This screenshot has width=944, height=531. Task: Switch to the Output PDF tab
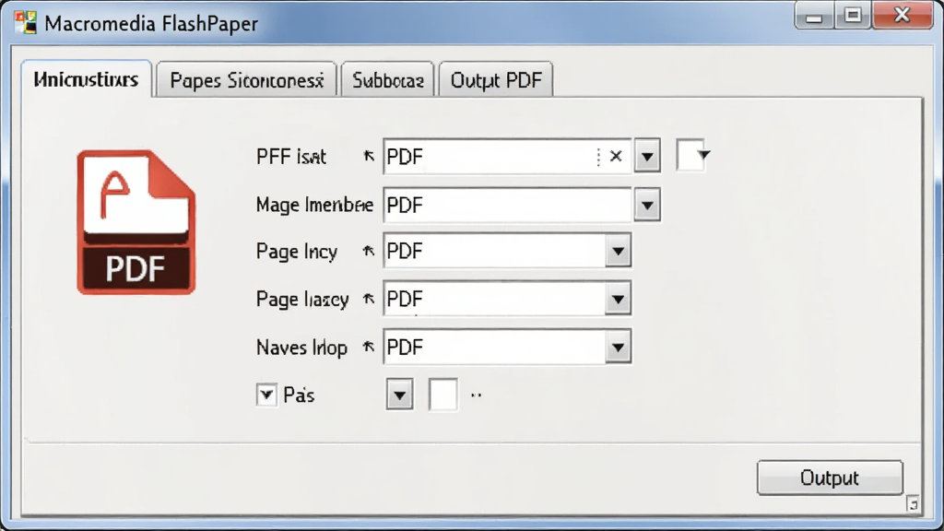pos(496,80)
